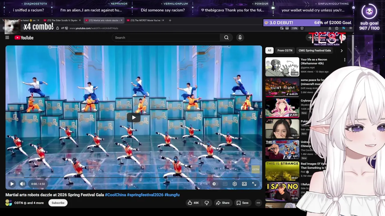
Task: Open the 'CGTN and 4 more' channel name
Action: coord(29,203)
